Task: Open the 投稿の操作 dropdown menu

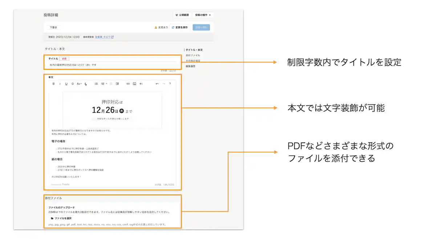Action: (x=202, y=15)
